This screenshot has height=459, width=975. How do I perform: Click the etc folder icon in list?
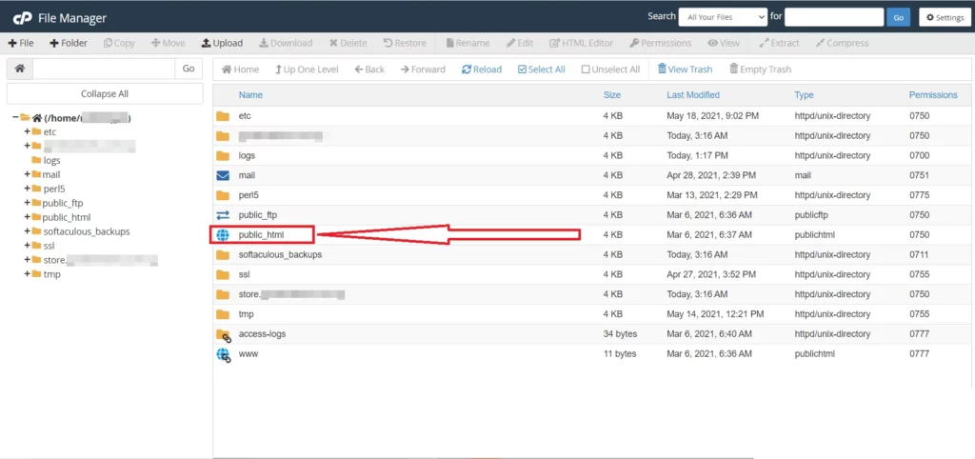223,115
